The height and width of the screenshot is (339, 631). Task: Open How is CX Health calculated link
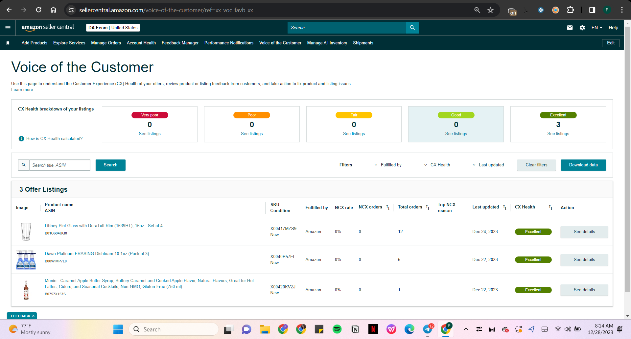(x=55, y=139)
